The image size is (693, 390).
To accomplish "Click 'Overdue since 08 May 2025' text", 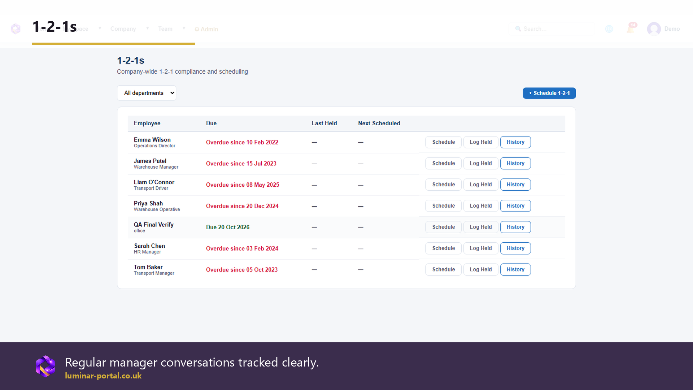I will [x=242, y=185].
